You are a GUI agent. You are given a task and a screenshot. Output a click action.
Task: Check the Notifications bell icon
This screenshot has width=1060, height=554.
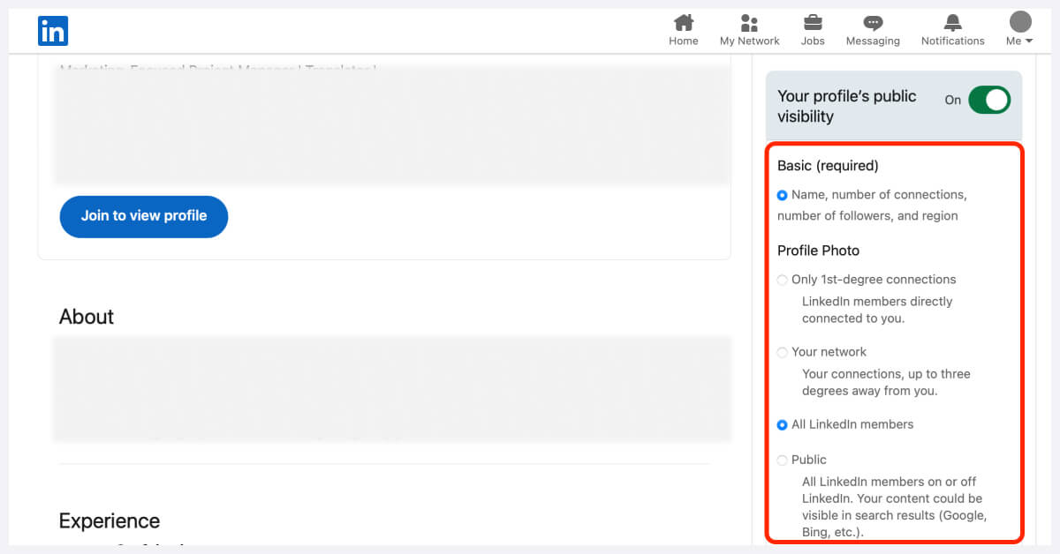pos(952,23)
